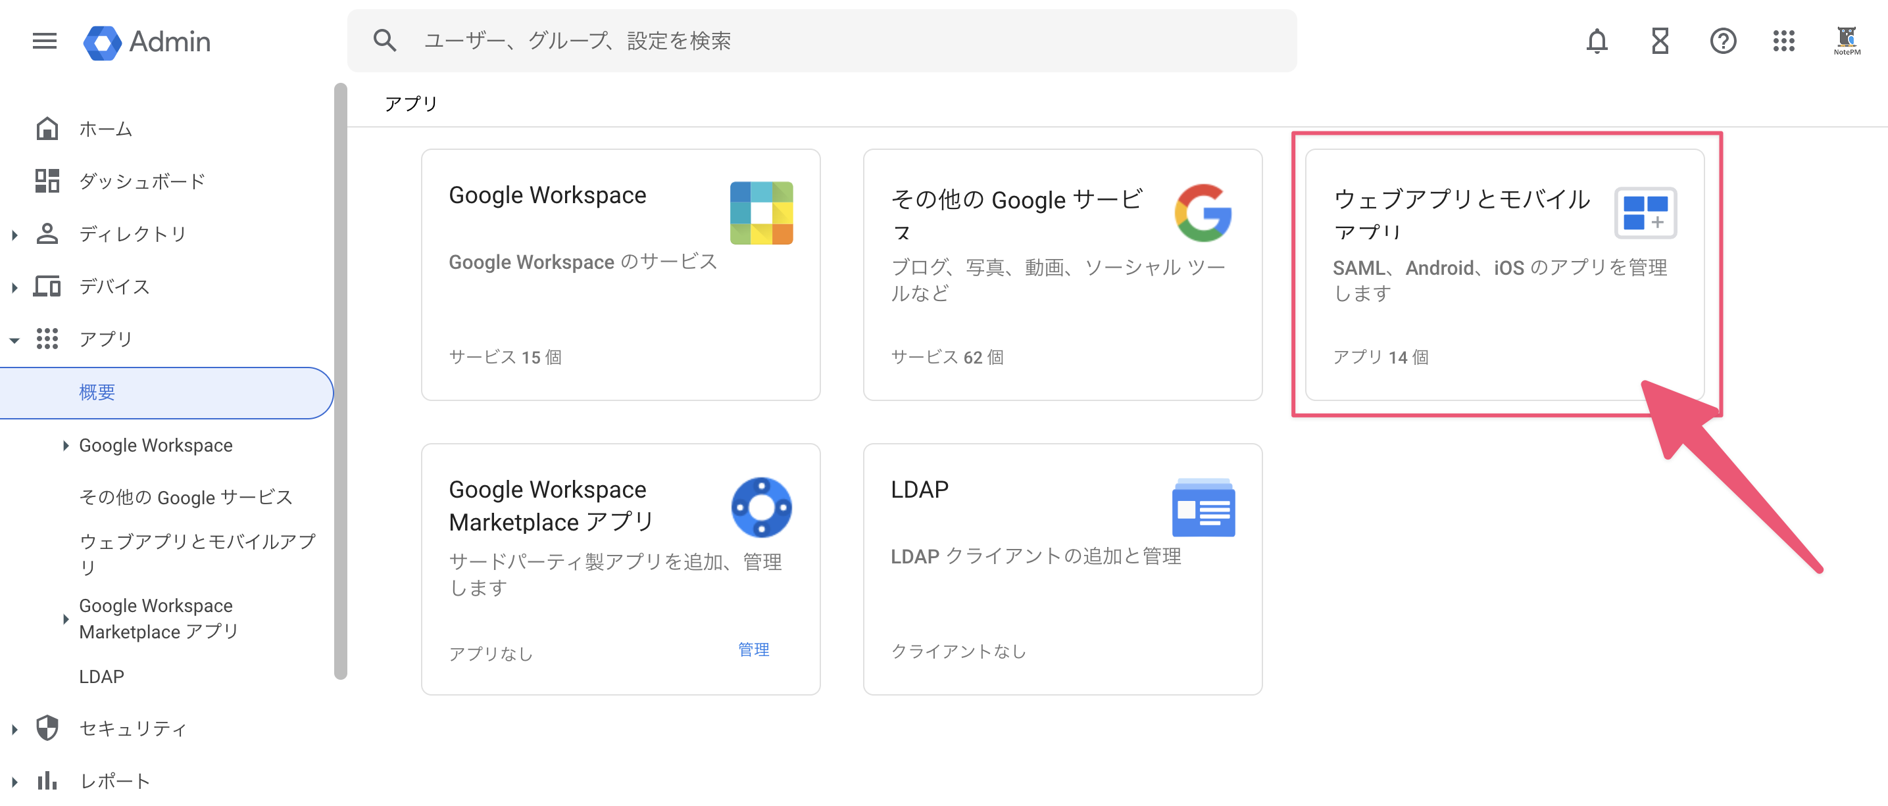This screenshot has width=1888, height=806.
Task: Click the 管理 link on Marketplace card
Action: (753, 650)
